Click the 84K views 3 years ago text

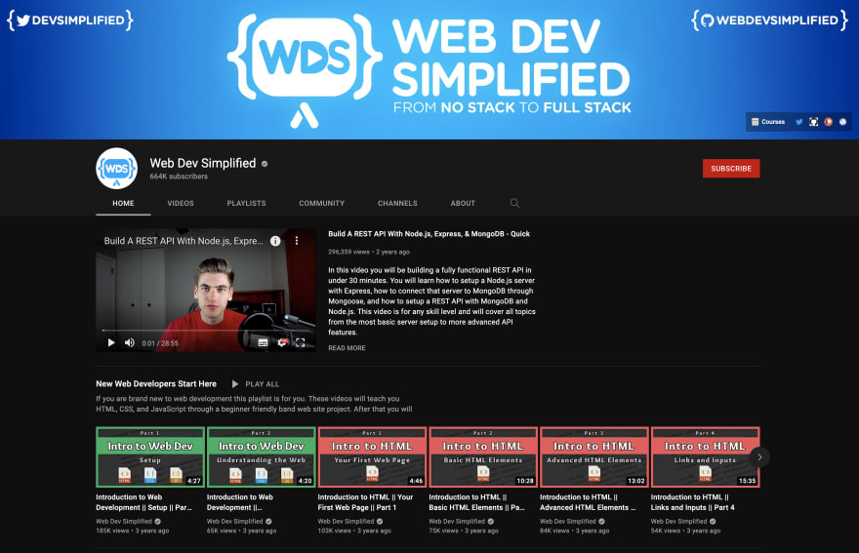point(574,531)
